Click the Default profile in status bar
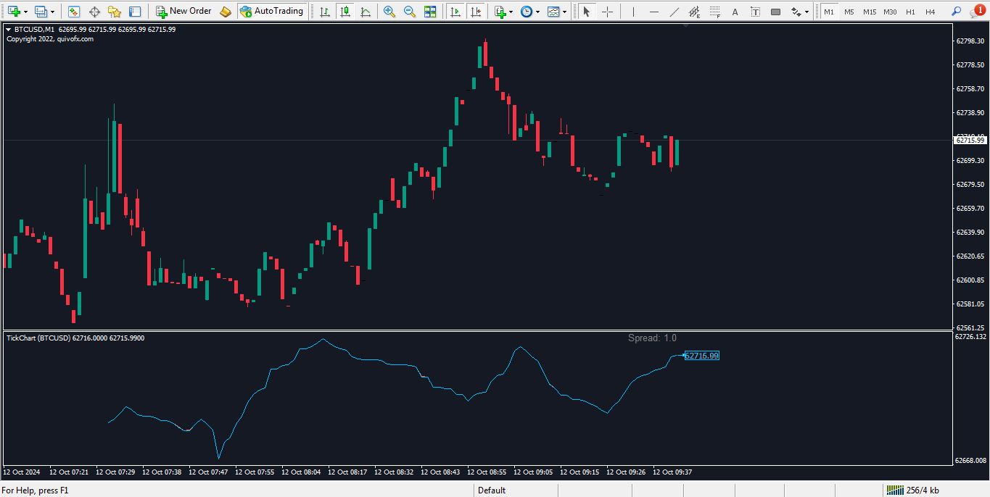Image resolution: width=990 pixels, height=497 pixels. 492,490
